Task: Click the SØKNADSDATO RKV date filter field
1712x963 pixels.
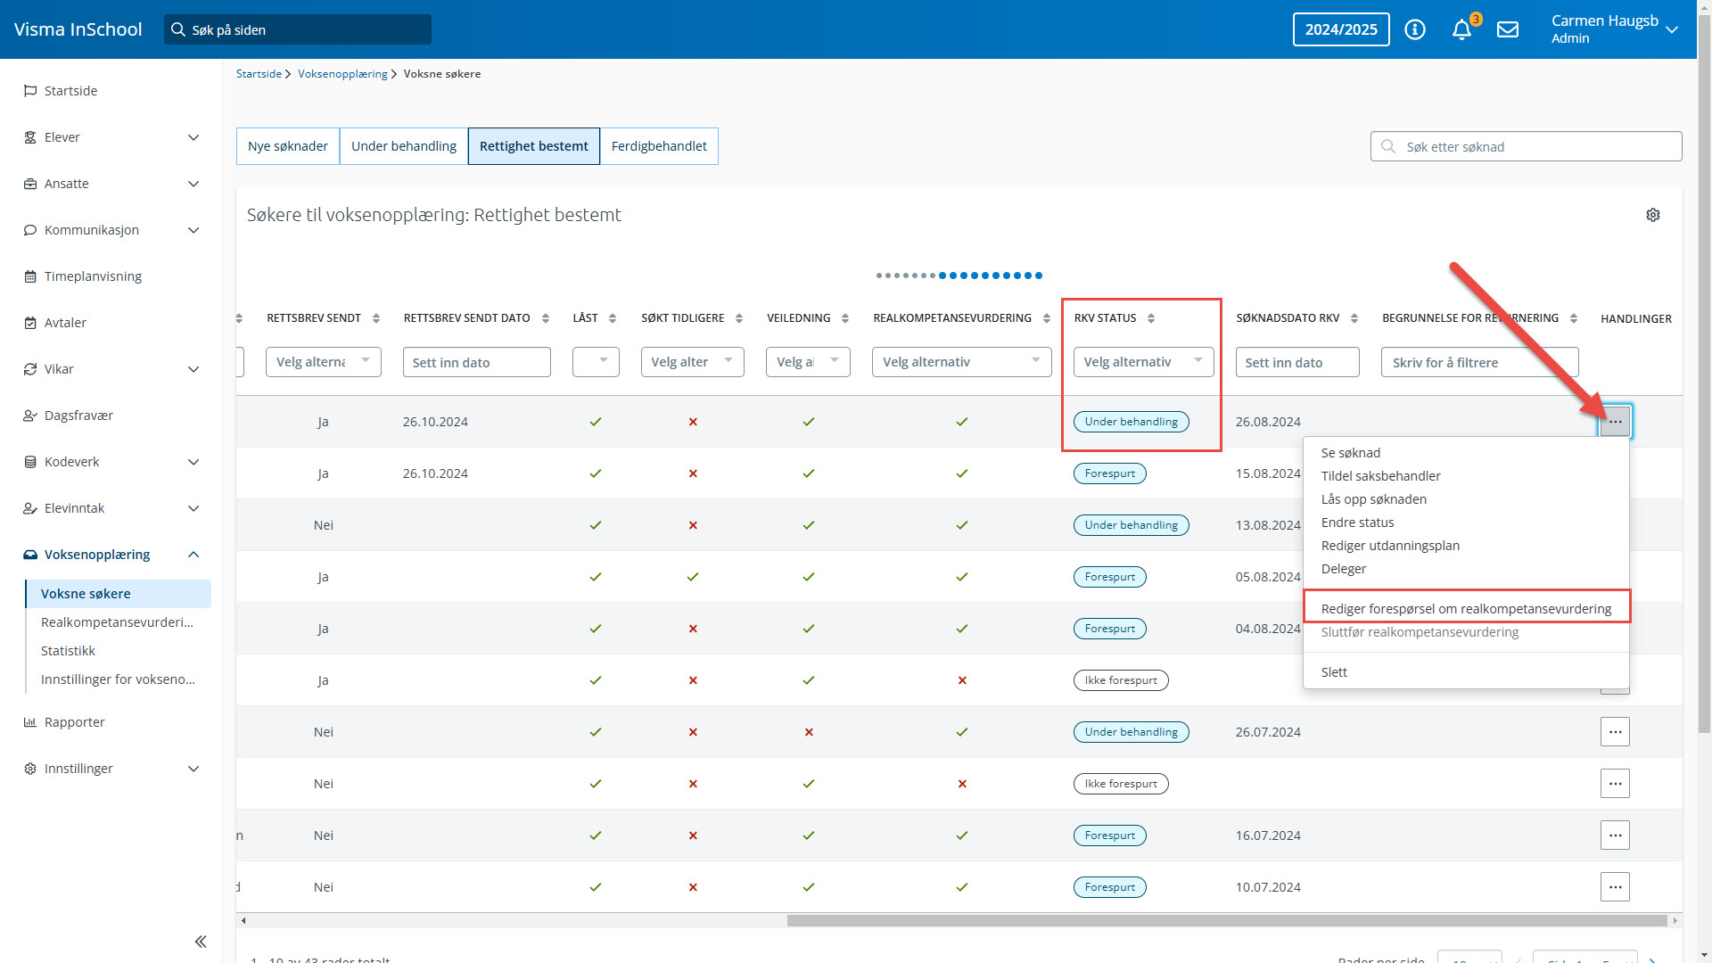Action: coord(1297,363)
